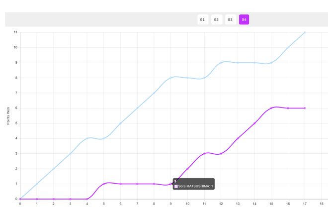Click the blue data point at rally 17
The image size is (328, 210).
tap(305, 32)
